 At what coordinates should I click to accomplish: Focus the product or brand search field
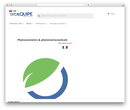point(65,16)
